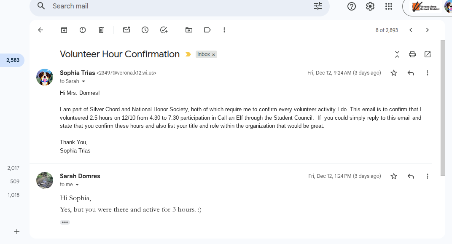Viewport: 452px width, 244px height.
Task: Open the Move to folder icon
Action: tap(189, 30)
